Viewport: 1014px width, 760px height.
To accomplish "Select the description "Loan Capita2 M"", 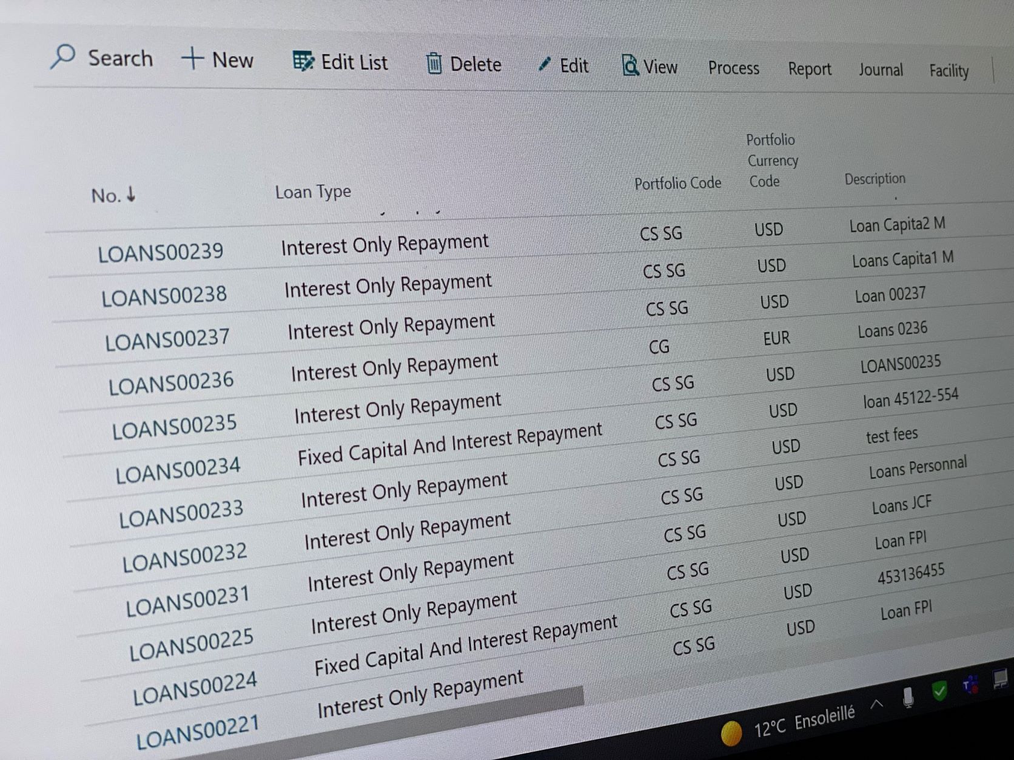I will click(x=898, y=225).
